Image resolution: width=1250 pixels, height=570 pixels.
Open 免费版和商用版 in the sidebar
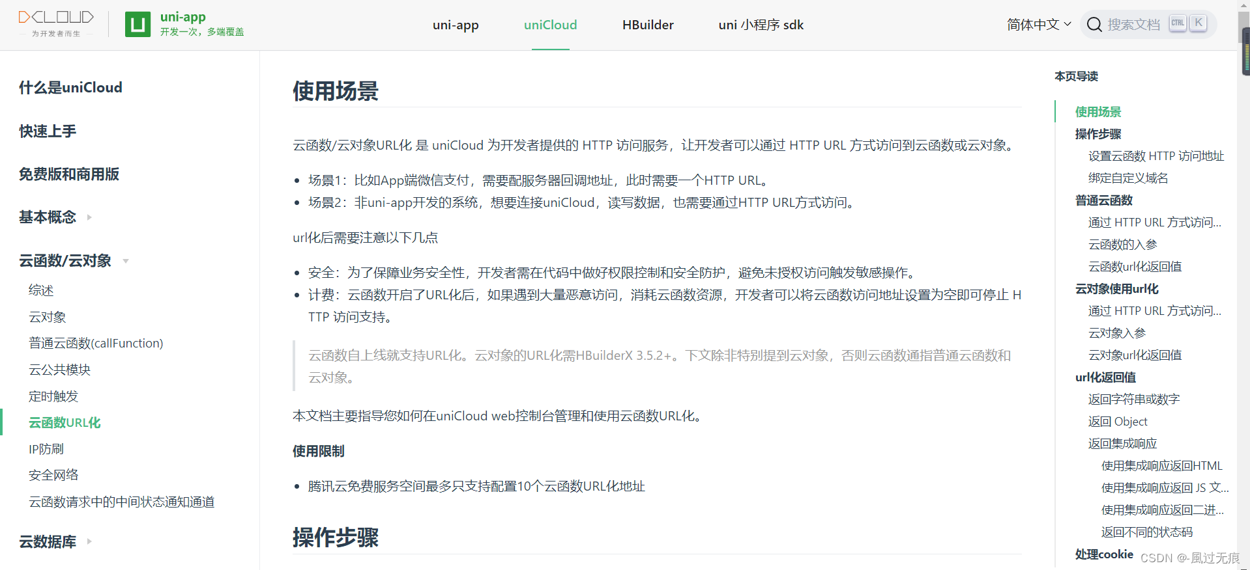click(69, 174)
